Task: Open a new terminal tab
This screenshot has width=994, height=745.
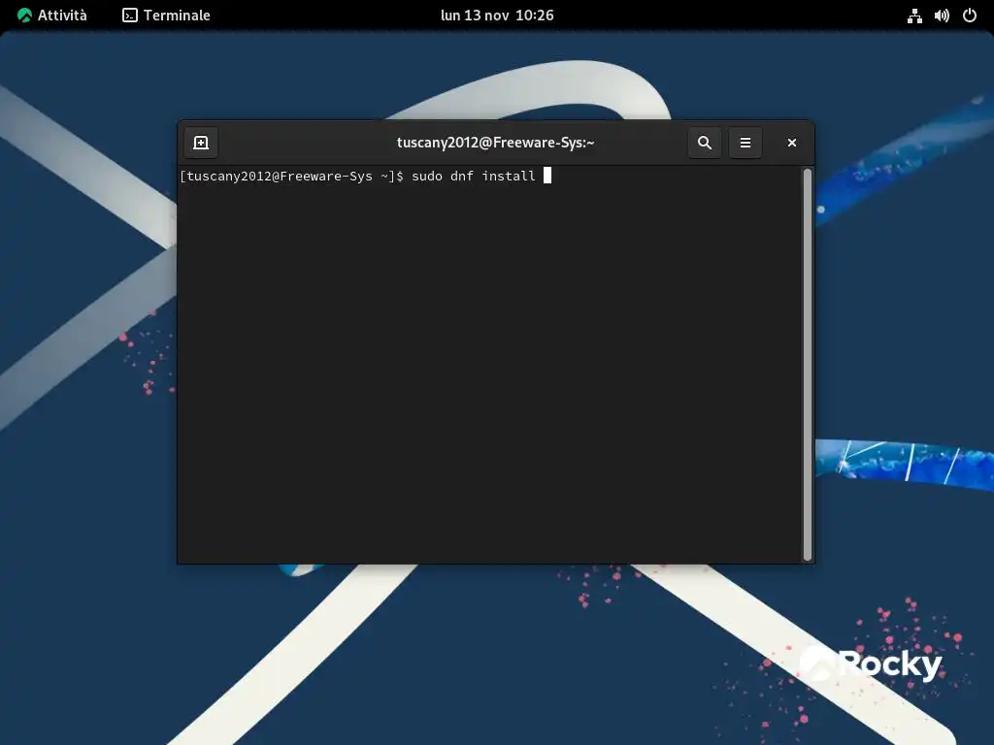Action: [x=201, y=143]
